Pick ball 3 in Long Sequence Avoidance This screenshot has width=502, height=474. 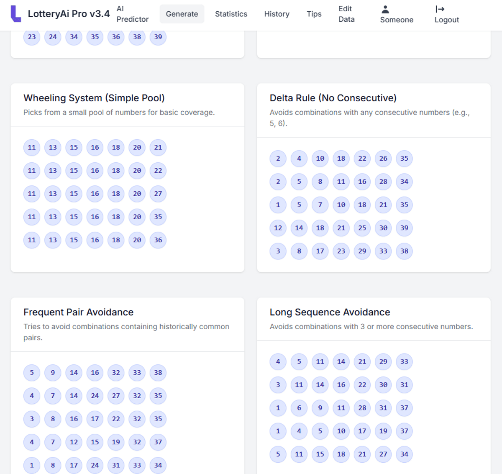[278, 385]
